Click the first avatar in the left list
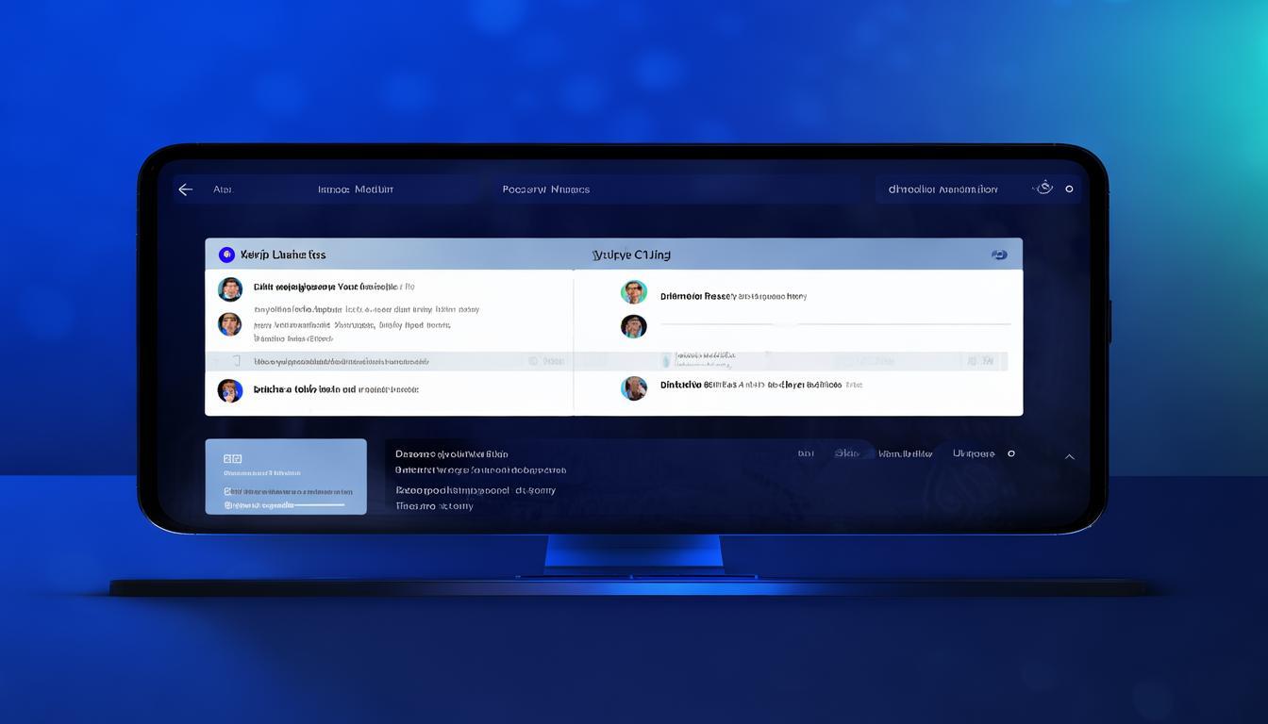 pos(230,289)
